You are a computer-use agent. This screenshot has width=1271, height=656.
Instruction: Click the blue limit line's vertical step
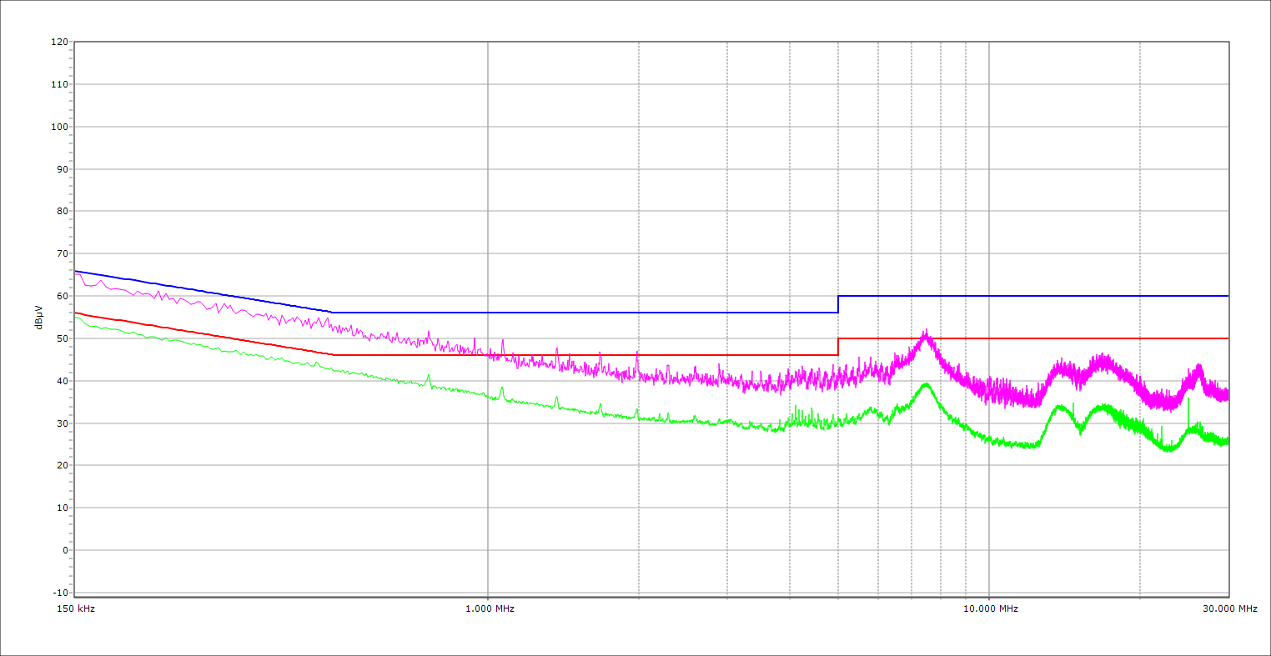(x=838, y=304)
